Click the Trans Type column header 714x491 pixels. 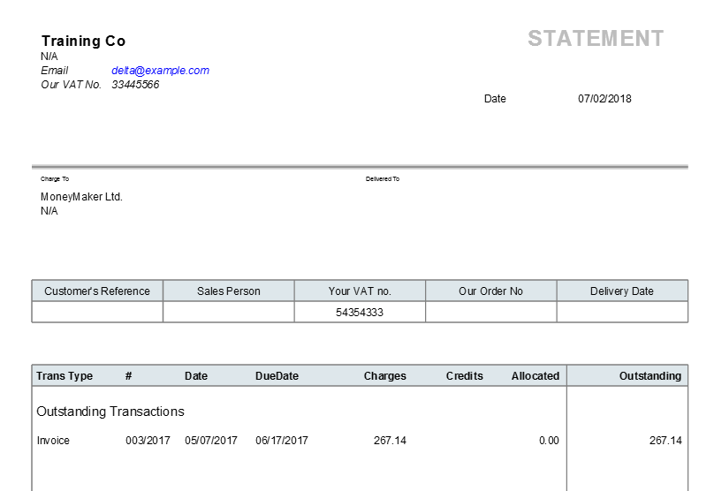tap(65, 376)
